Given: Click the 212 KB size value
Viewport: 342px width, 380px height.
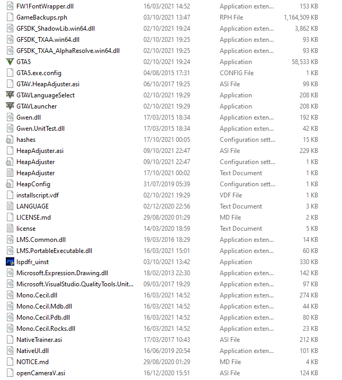Looking at the screenshot, I should (x=309, y=340).
